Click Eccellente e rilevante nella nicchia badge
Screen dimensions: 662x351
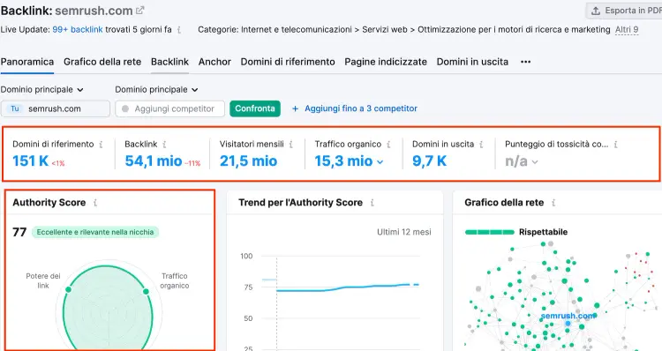click(95, 232)
